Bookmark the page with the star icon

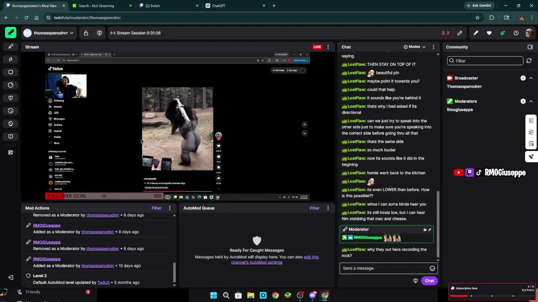click(477, 18)
